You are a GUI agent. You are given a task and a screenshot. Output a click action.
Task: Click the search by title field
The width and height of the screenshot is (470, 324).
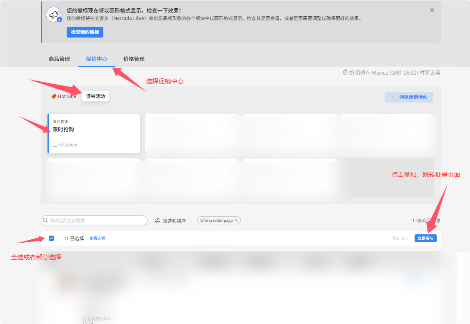click(x=94, y=221)
